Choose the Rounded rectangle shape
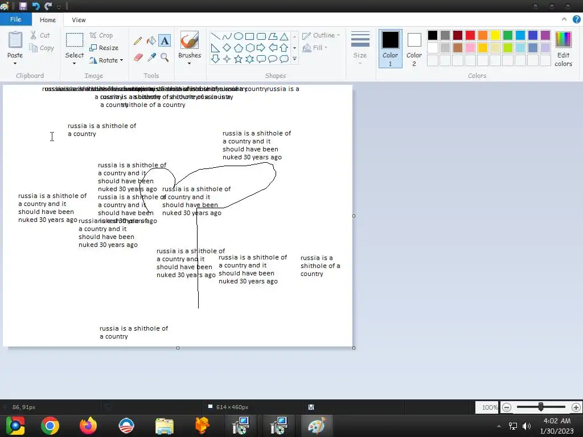The width and height of the screenshot is (583, 437). (261, 36)
